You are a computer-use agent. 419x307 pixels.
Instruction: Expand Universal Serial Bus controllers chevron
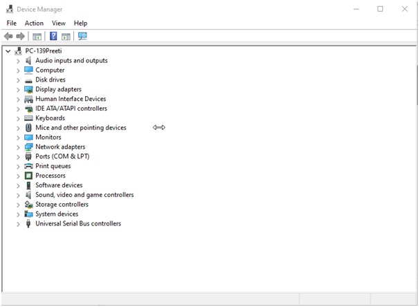tap(18, 224)
